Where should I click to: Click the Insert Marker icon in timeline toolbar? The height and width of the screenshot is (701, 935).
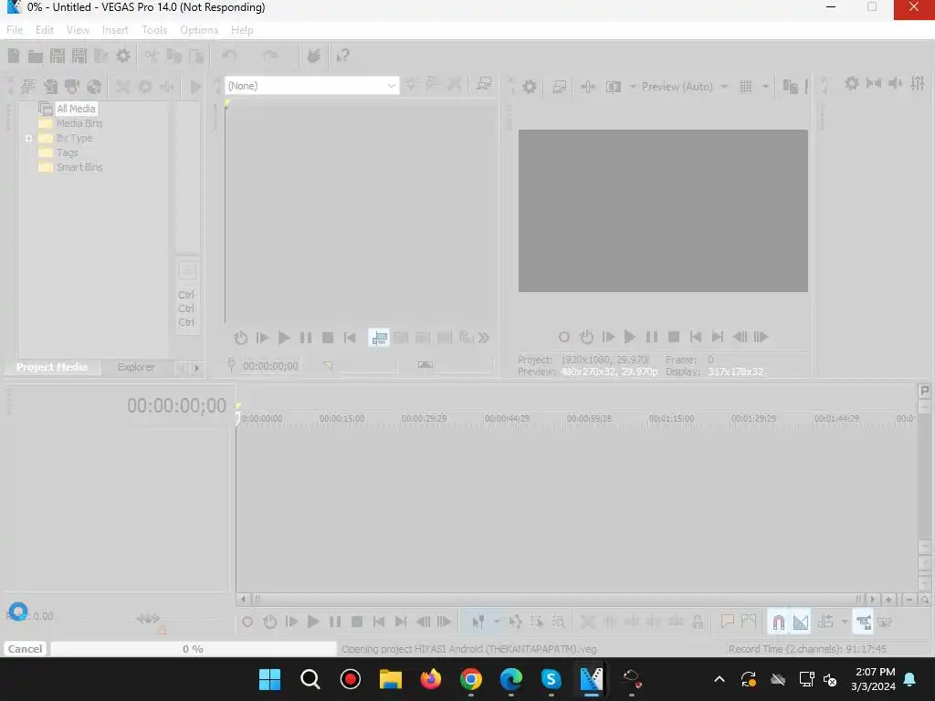[727, 622]
